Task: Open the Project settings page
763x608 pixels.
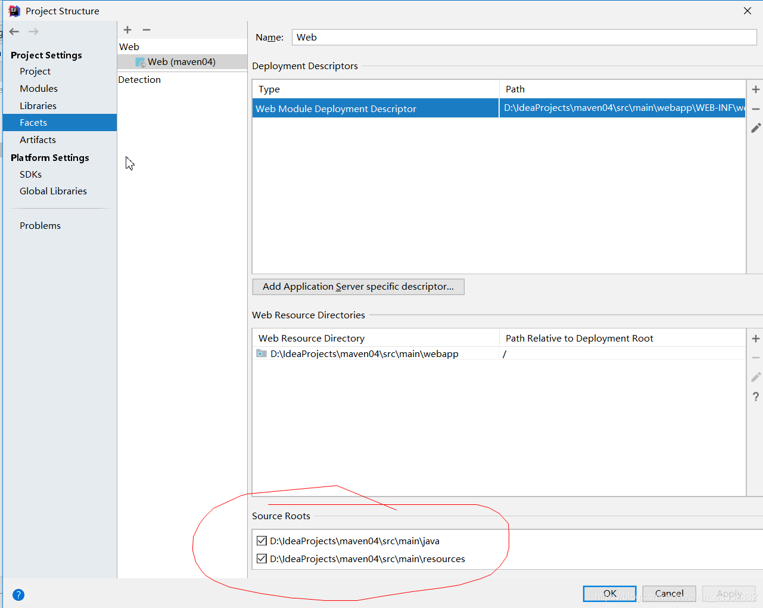Action: (x=35, y=71)
